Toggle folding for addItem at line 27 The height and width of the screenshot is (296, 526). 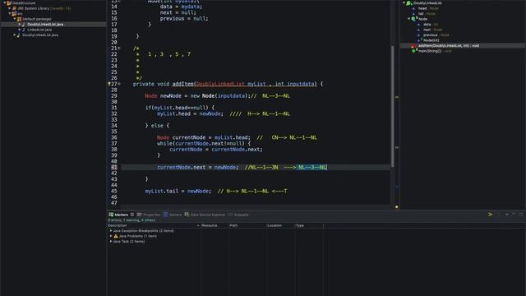(119, 84)
